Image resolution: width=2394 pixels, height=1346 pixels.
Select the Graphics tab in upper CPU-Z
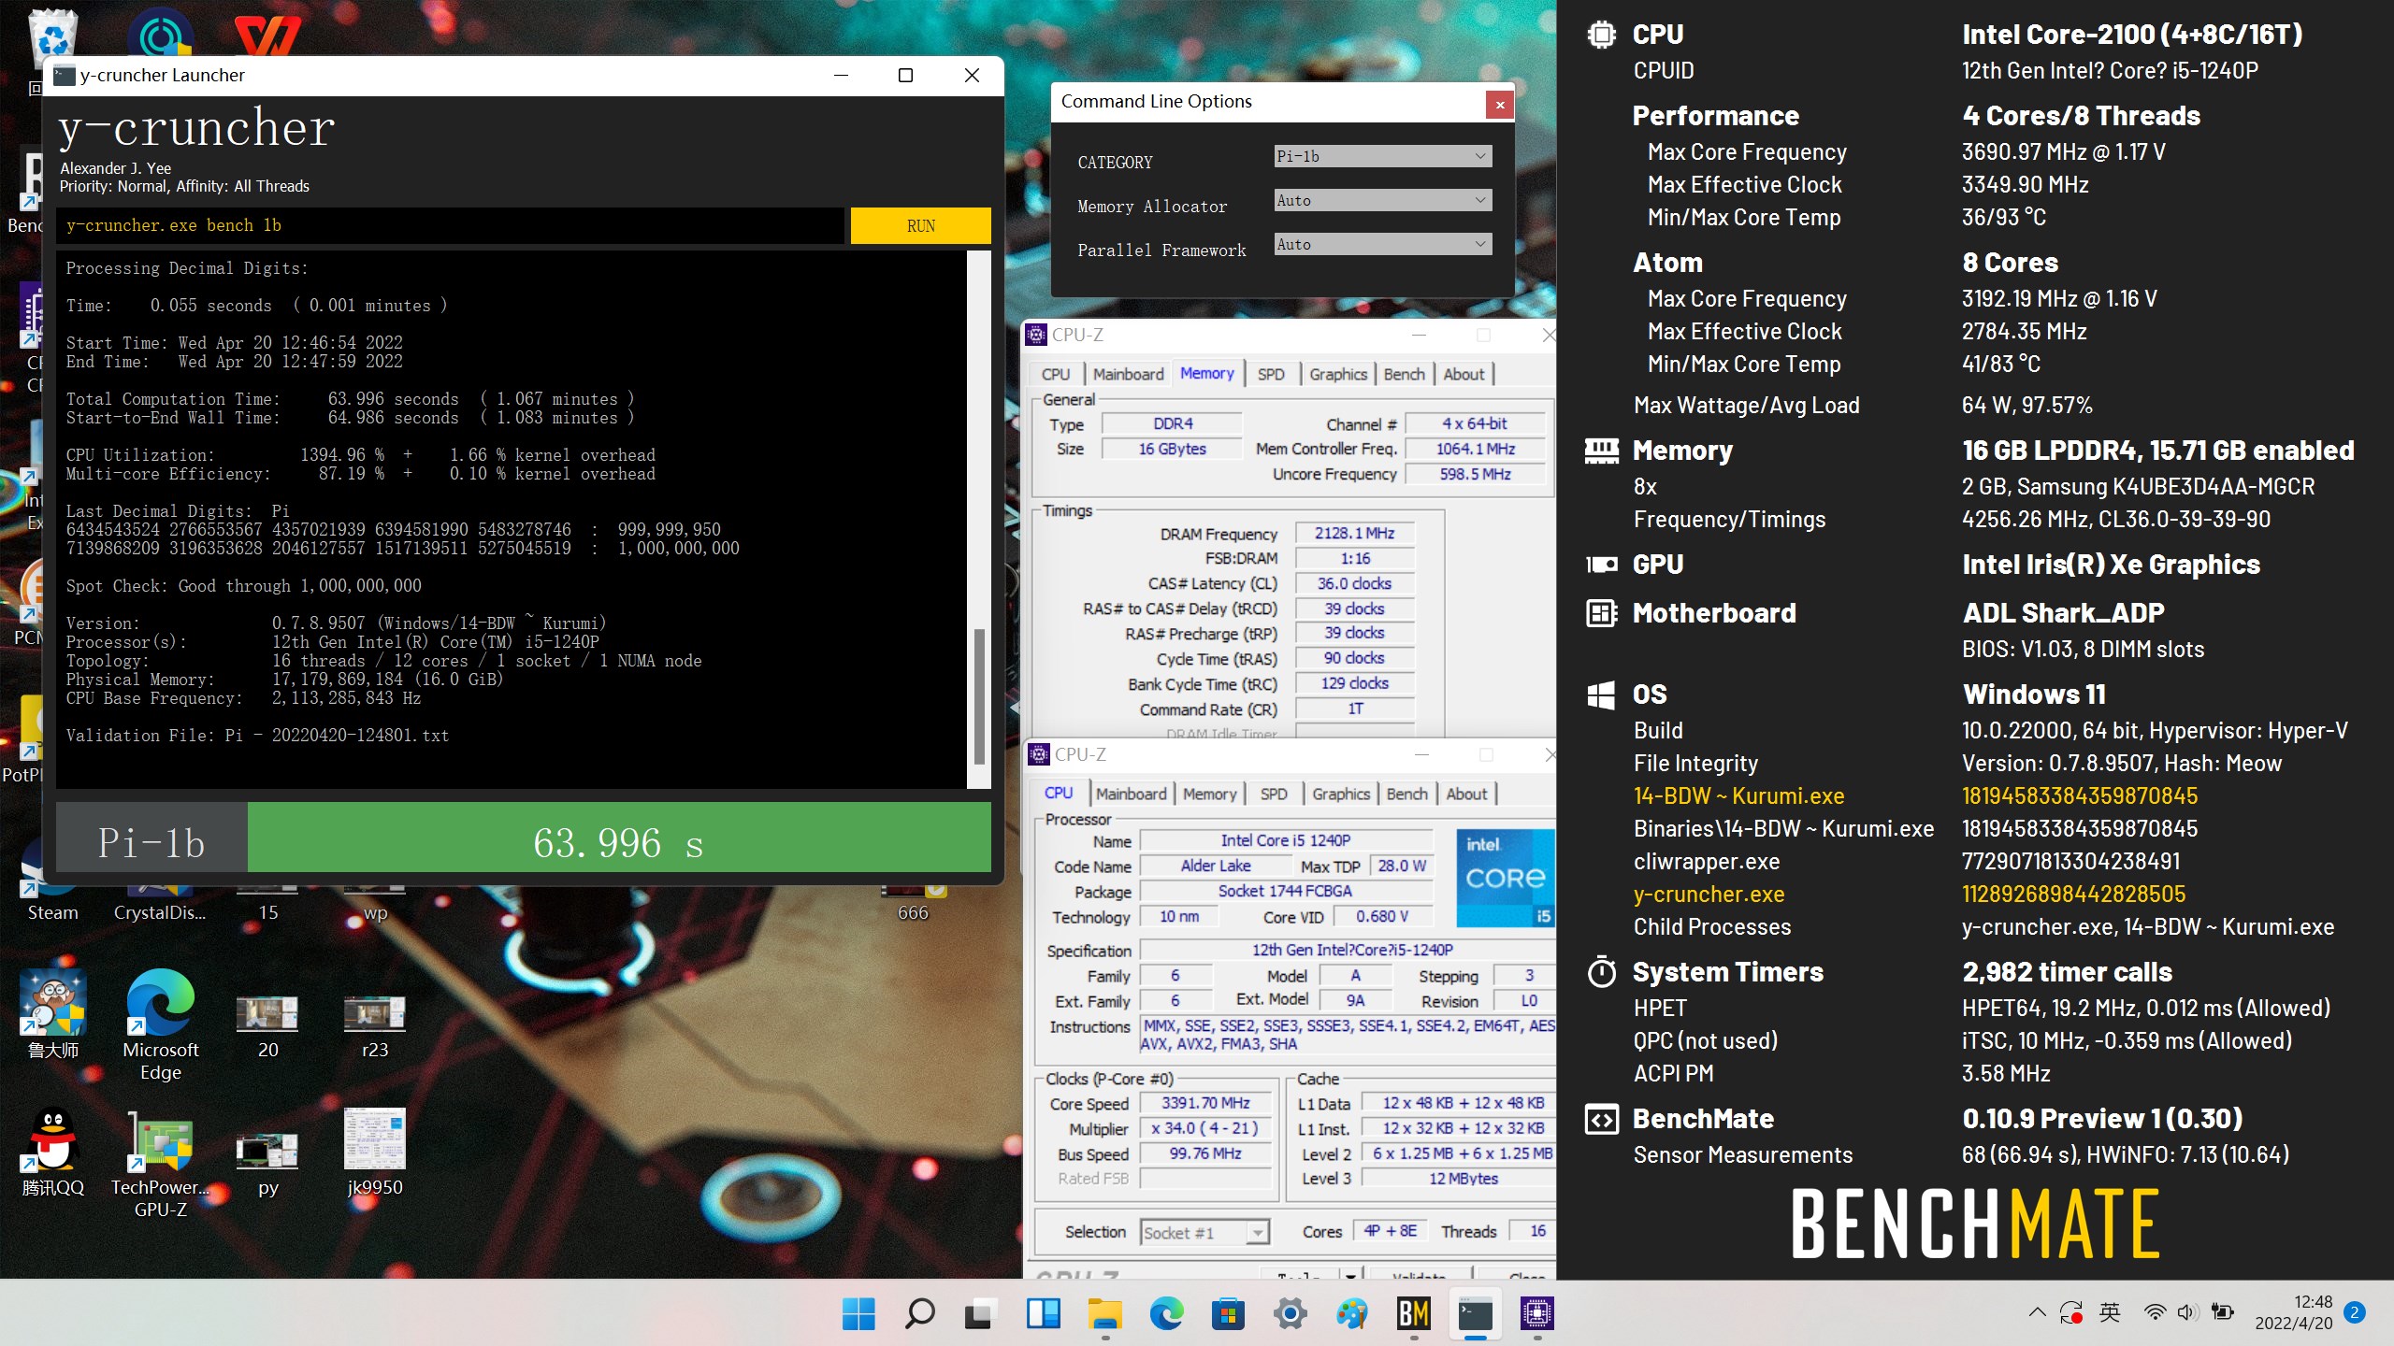point(1338,374)
